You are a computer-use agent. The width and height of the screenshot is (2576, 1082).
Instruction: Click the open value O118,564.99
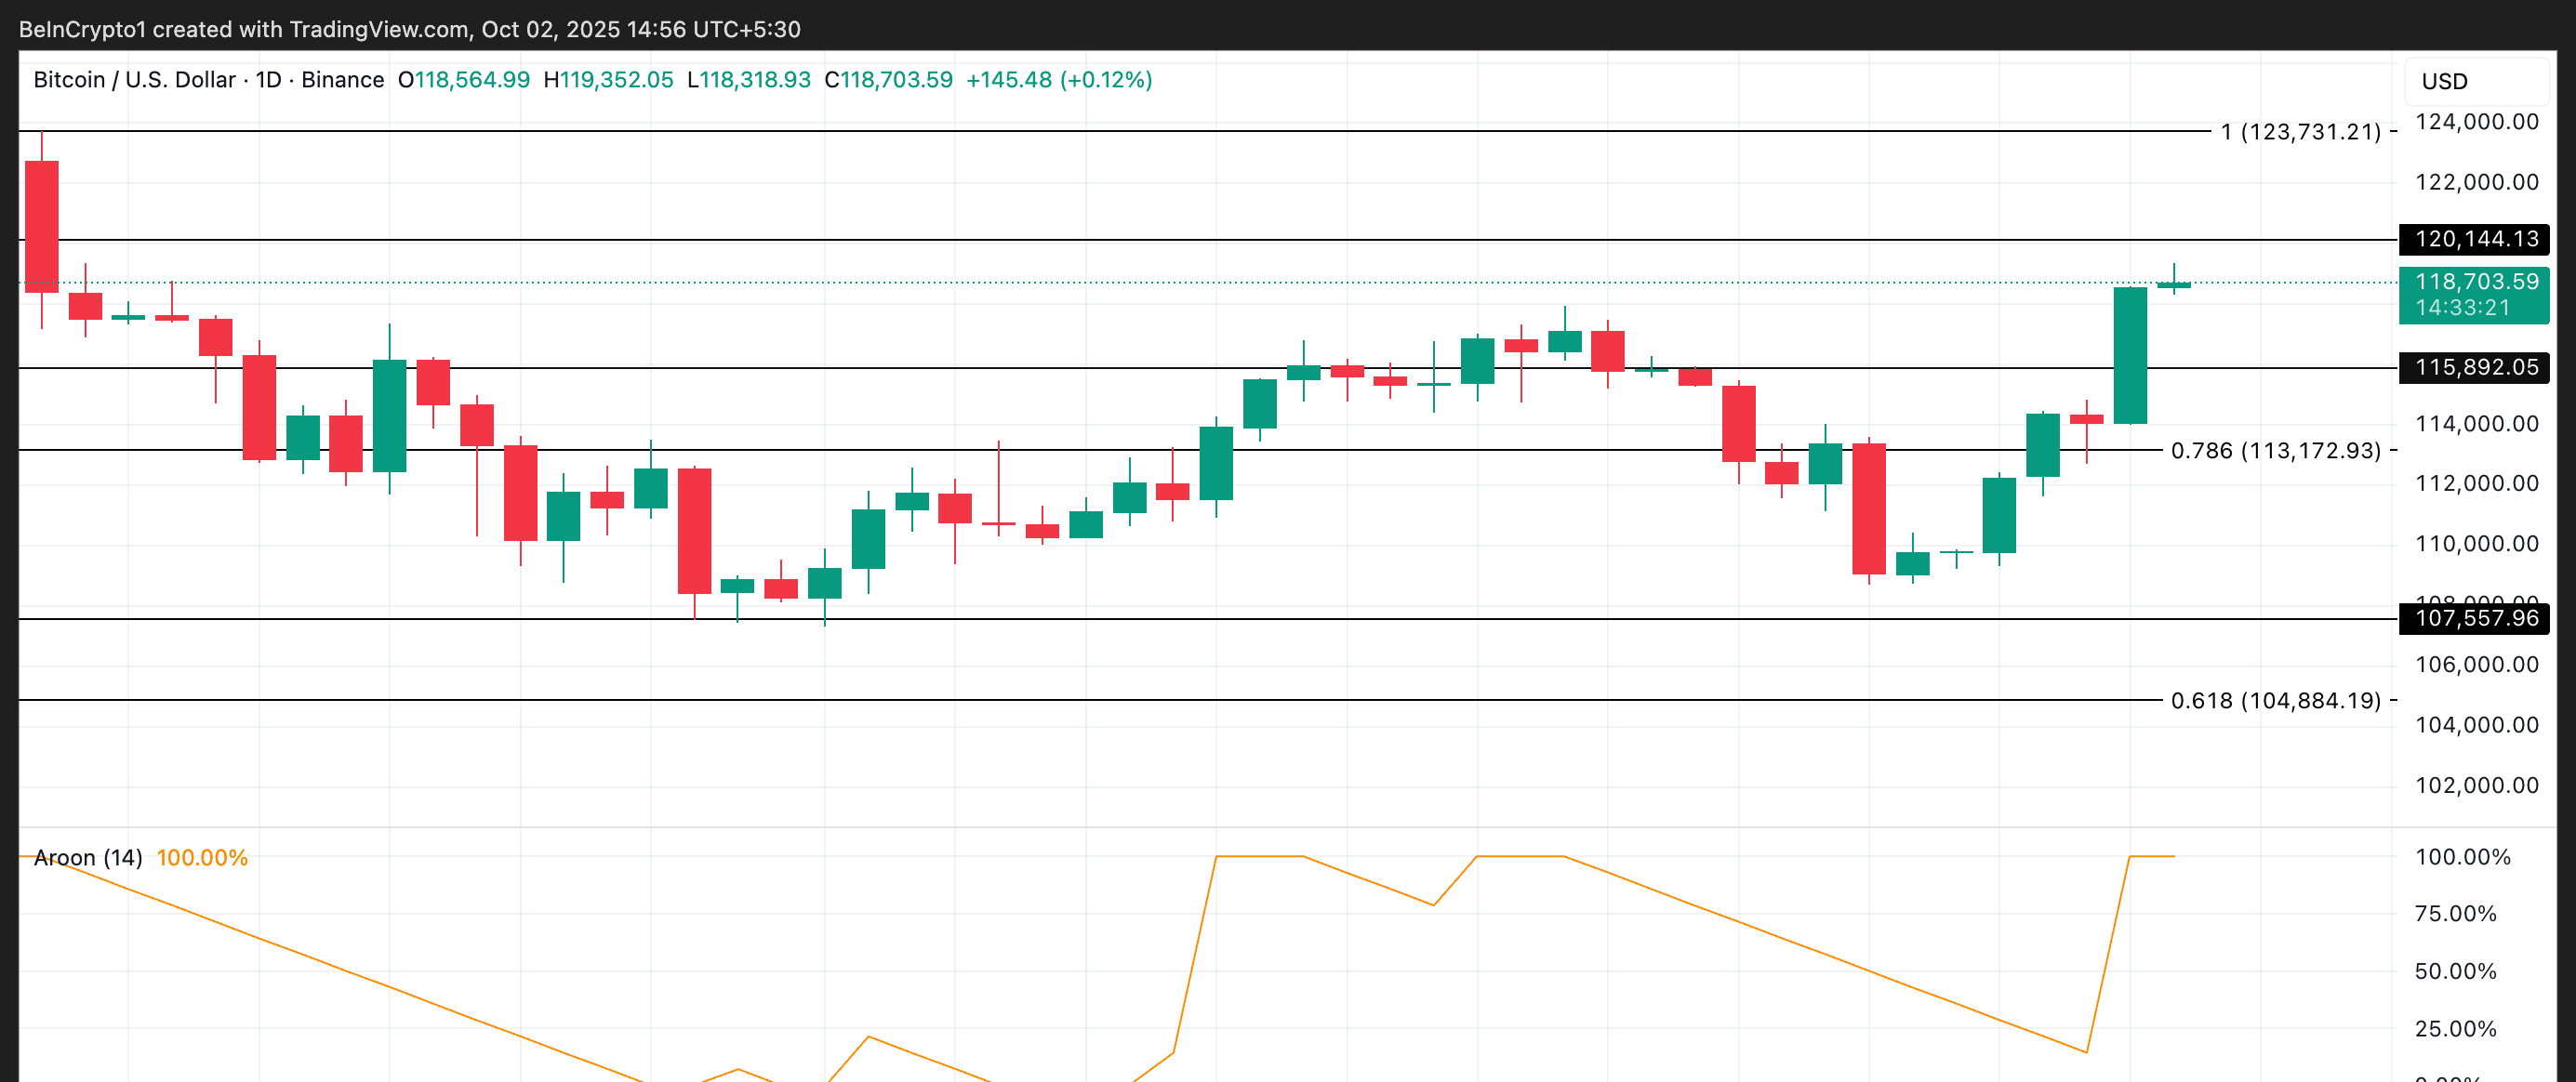tap(464, 80)
